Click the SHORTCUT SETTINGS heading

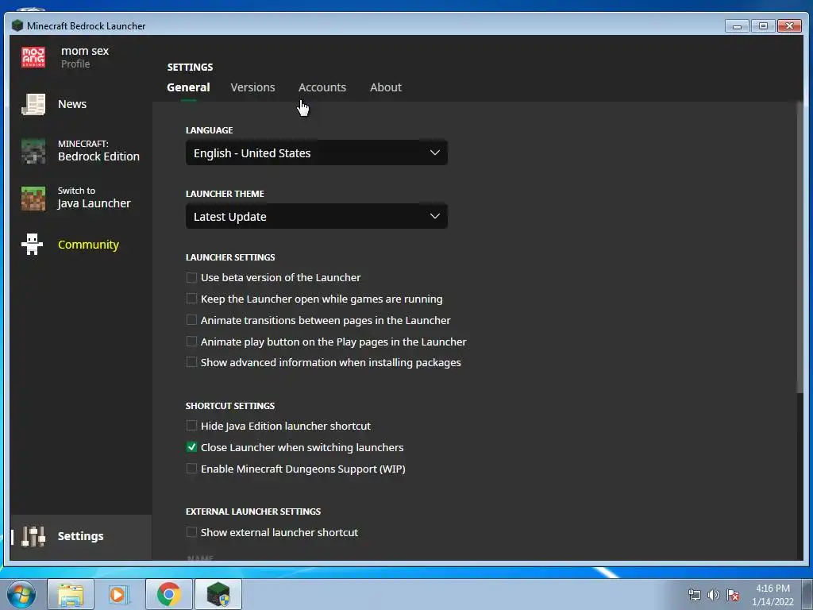(x=230, y=406)
